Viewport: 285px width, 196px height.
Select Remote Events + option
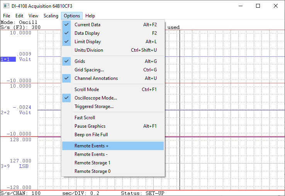[x=113, y=146]
